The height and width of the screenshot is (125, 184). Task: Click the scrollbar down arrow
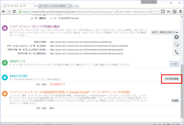point(182,123)
